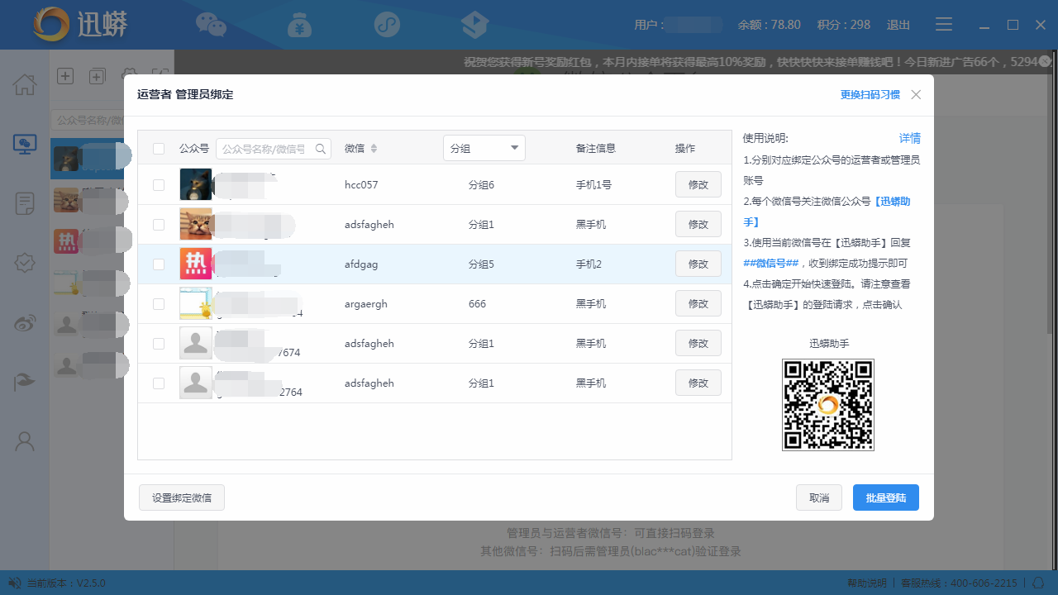Click the 取消 button

(x=818, y=498)
